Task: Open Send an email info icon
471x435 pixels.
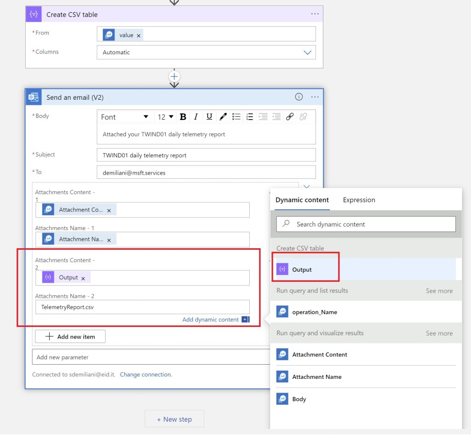Action: coord(299,97)
